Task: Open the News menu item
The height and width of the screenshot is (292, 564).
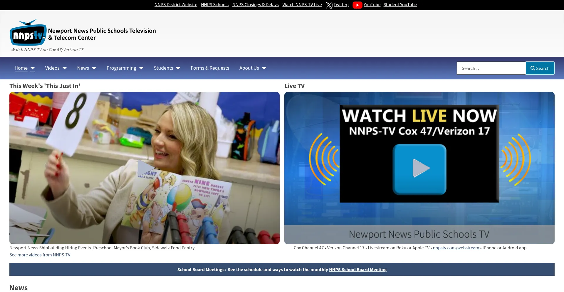Action: point(83,68)
